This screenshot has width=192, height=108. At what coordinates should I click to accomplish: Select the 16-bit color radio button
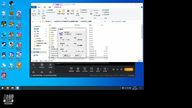[61, 40]
